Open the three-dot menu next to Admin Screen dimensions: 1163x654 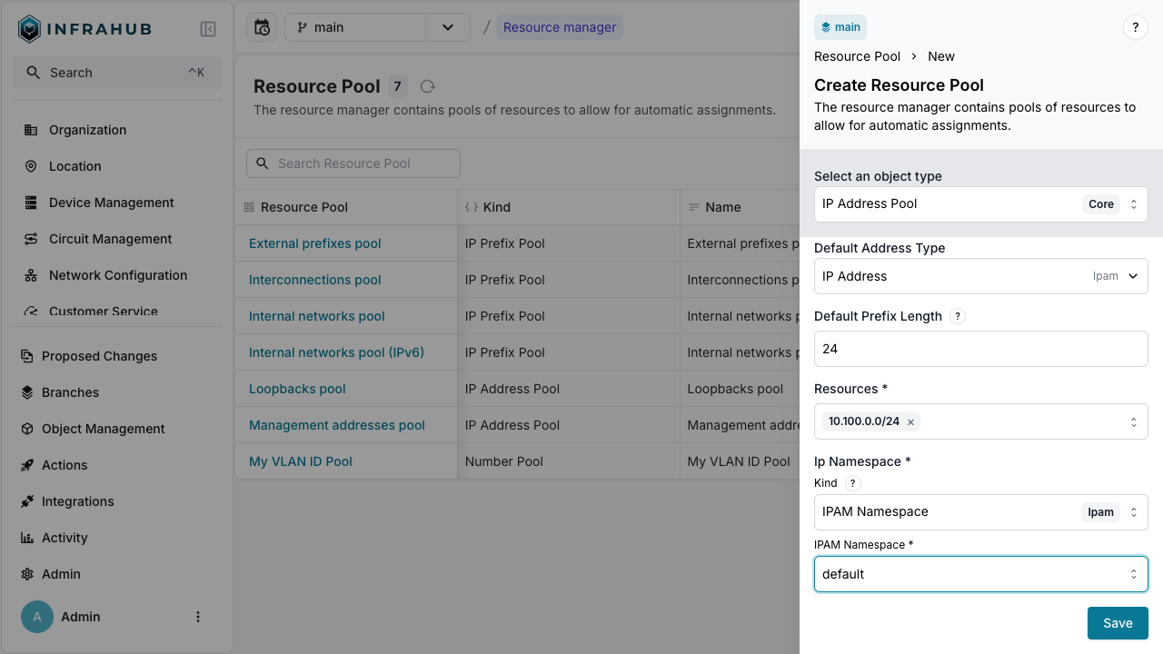(198, 617)
